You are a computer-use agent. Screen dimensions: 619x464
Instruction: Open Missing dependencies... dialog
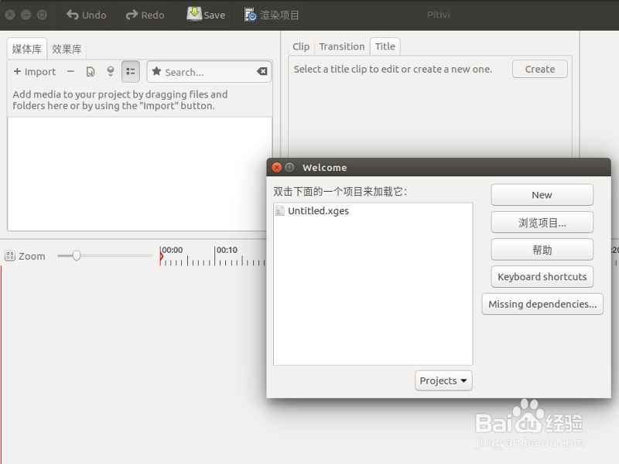542,304
